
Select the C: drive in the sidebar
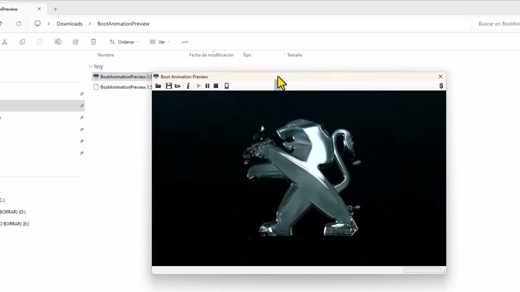2,200
